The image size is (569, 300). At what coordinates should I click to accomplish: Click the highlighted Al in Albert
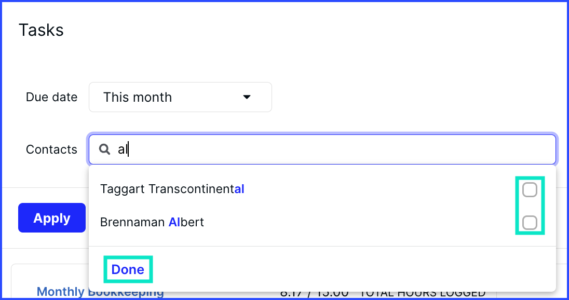[174, 222]
